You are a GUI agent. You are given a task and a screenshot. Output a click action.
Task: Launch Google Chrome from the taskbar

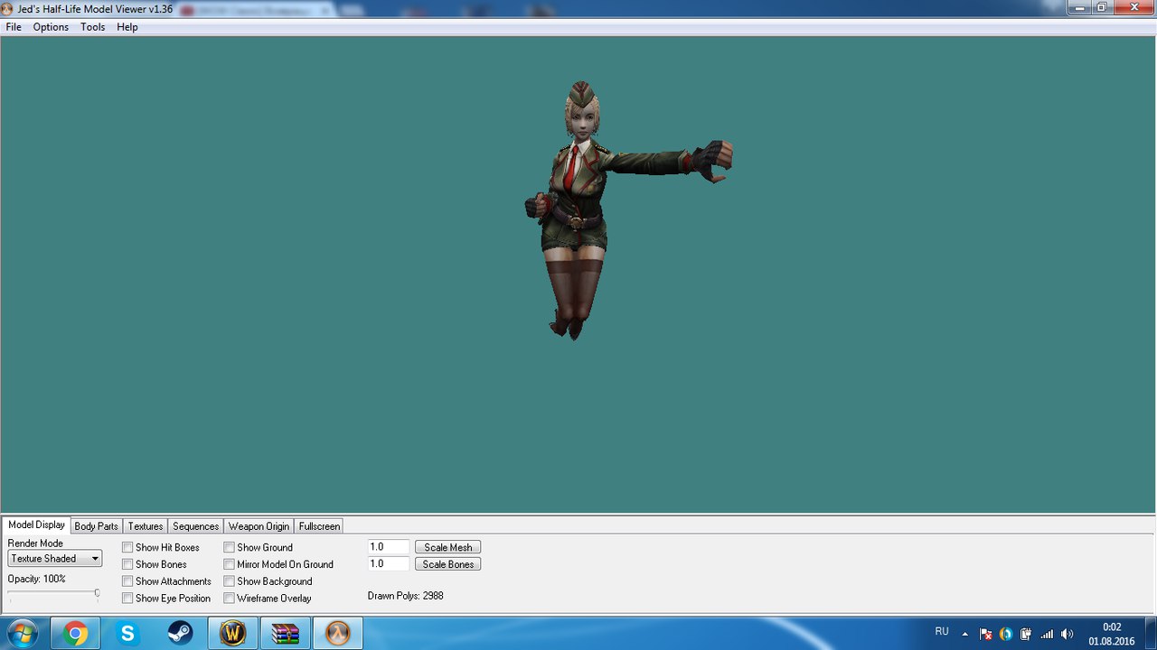(76, 634)
